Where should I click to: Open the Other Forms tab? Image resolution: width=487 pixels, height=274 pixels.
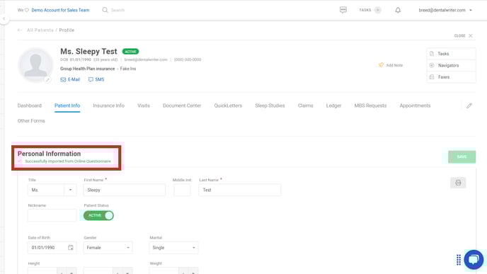click(31, 121)
